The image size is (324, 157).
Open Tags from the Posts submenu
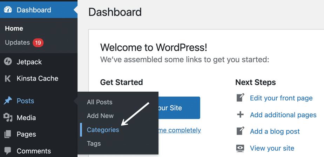click(x=94, y=143)
